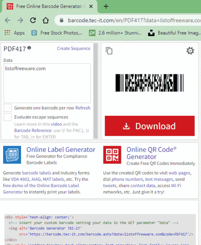Open the video tutorial link
Viewport: 201px width, 245px height.
tap(56, 124)
